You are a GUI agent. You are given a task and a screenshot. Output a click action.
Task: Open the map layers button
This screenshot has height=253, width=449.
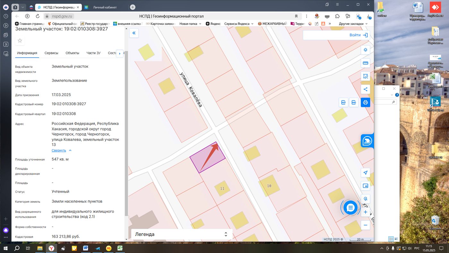coord(365,50)
